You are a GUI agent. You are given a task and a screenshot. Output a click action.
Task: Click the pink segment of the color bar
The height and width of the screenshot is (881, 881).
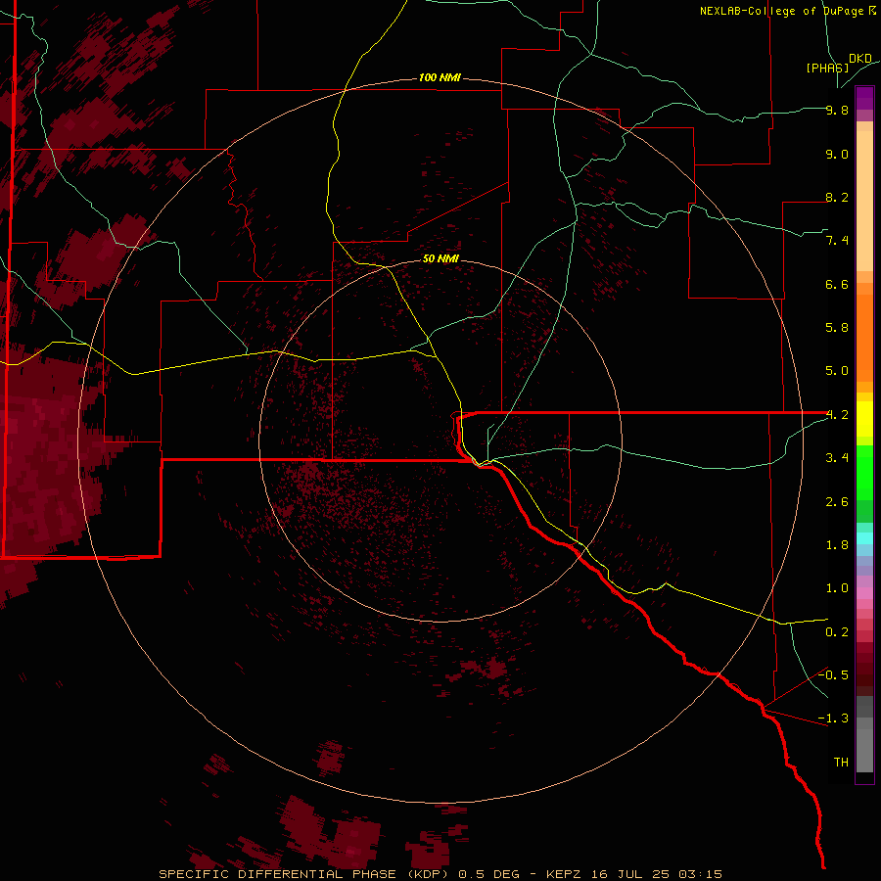click(x=864, y=593)
